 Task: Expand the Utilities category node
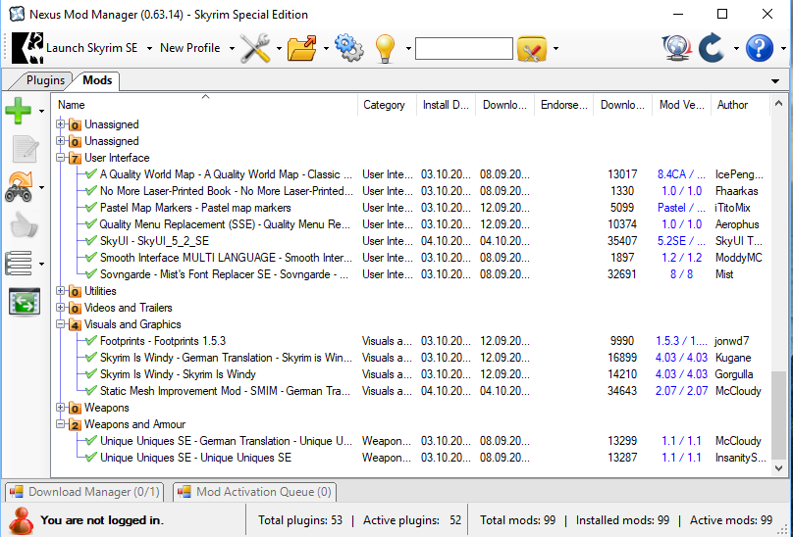[x=61, y=291]
